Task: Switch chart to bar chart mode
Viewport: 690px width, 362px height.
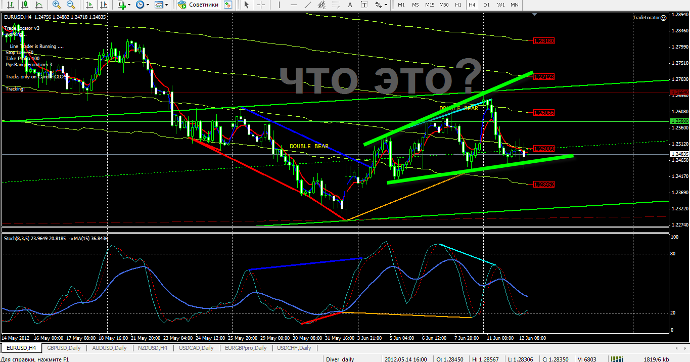Action: [x=10, y=5]
